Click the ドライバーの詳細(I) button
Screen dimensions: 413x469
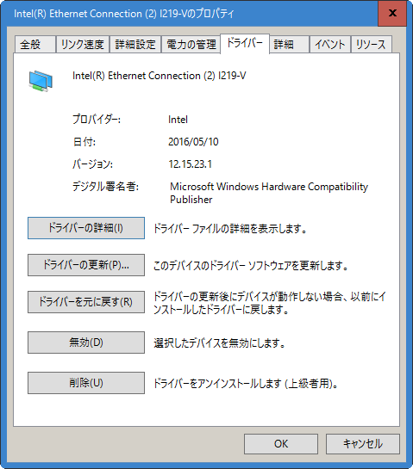point(86,228)
